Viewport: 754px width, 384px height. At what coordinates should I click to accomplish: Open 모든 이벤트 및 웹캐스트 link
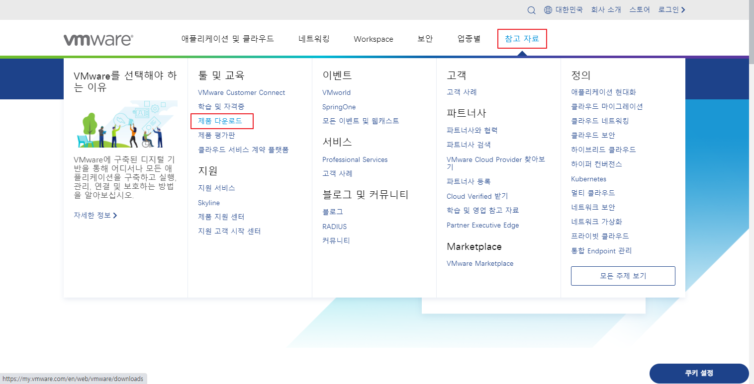[x=361, y=121]
